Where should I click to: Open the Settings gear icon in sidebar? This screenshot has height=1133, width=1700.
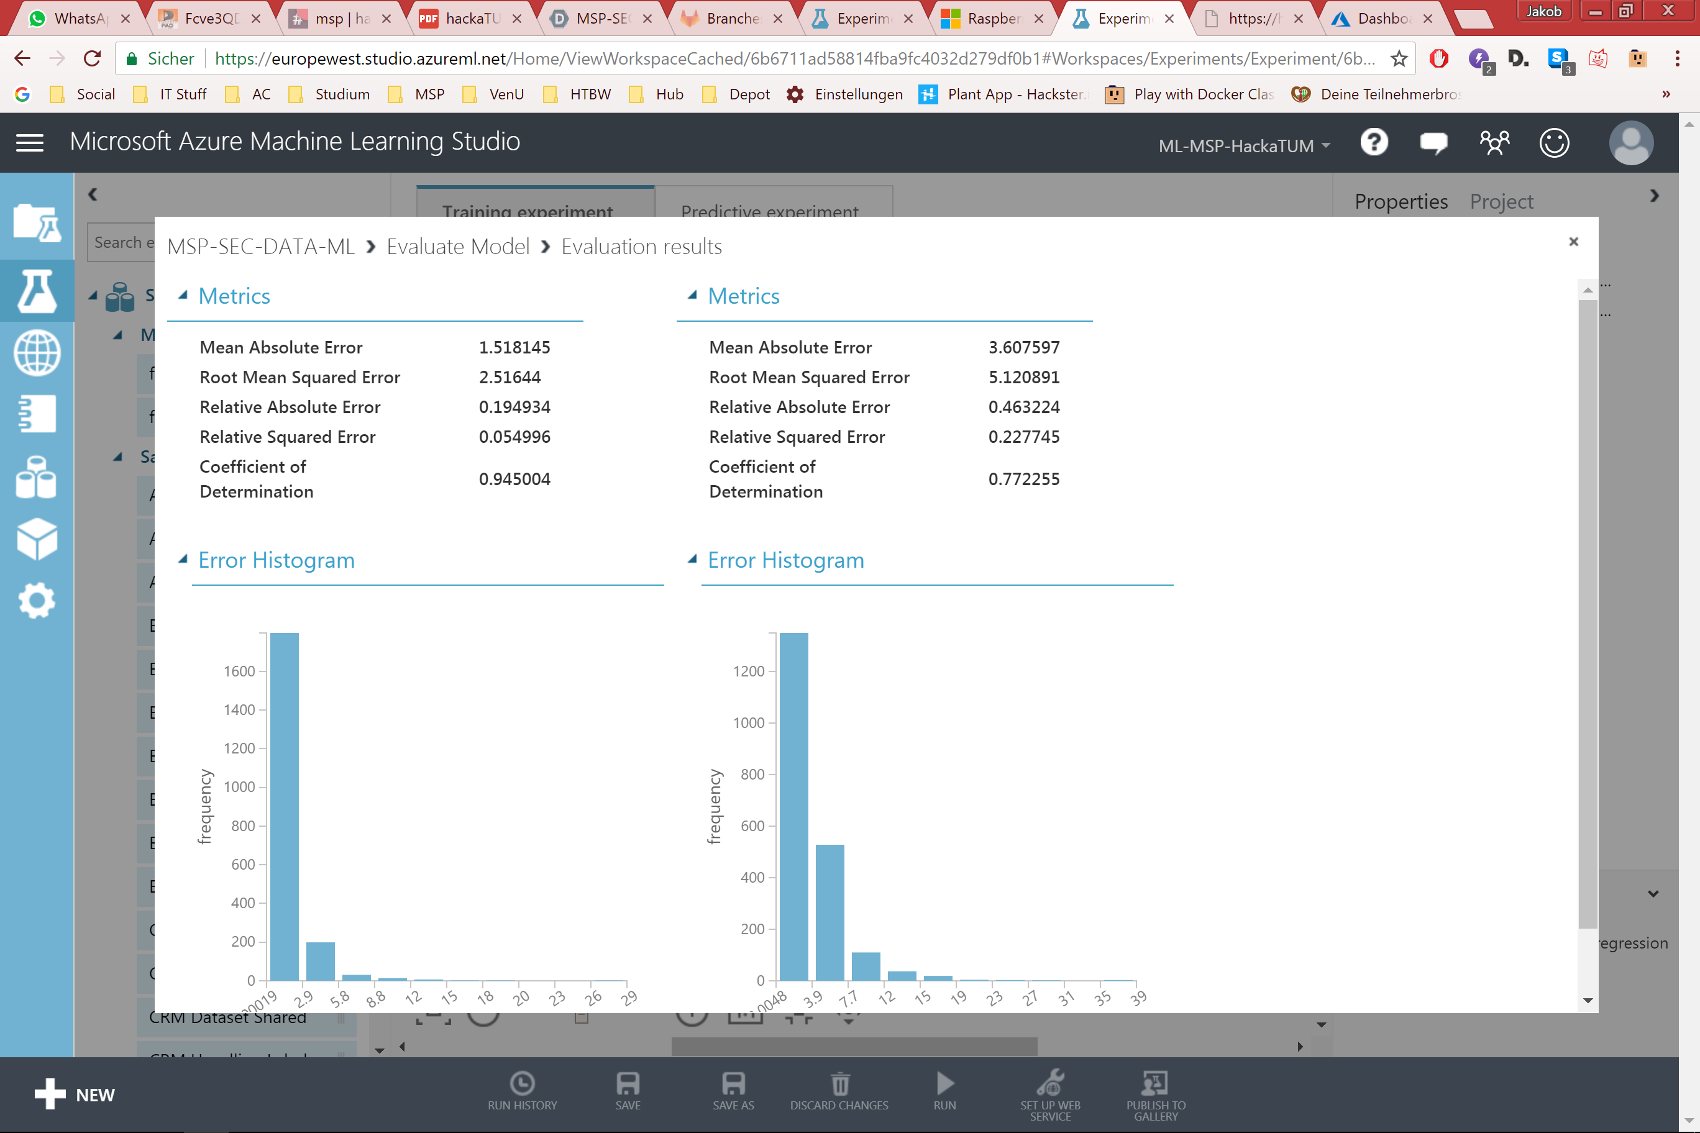pyautogui.click(x=37, y=601)
